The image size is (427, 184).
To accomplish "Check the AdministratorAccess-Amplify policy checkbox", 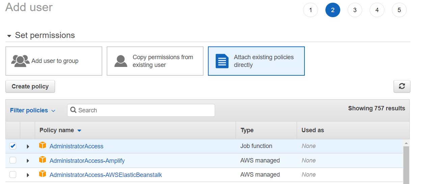I will [13, 160].
